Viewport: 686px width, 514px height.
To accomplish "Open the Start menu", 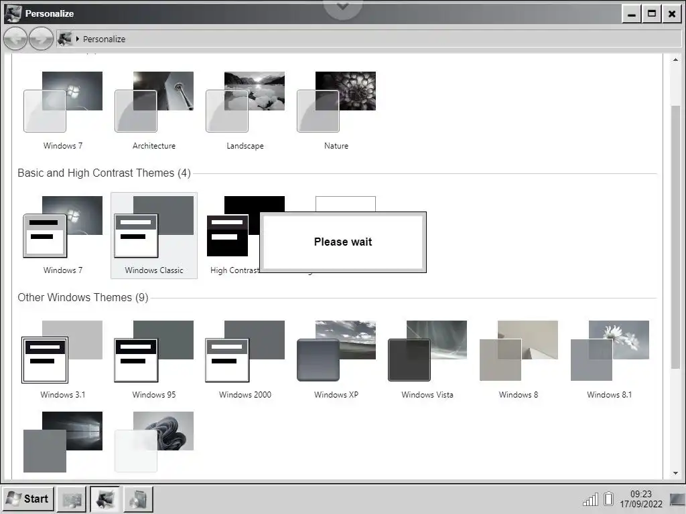I will 28,499.
